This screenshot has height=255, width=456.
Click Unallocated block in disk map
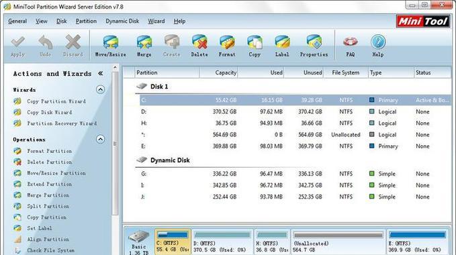pyautogui.click(x=338, y=242)
